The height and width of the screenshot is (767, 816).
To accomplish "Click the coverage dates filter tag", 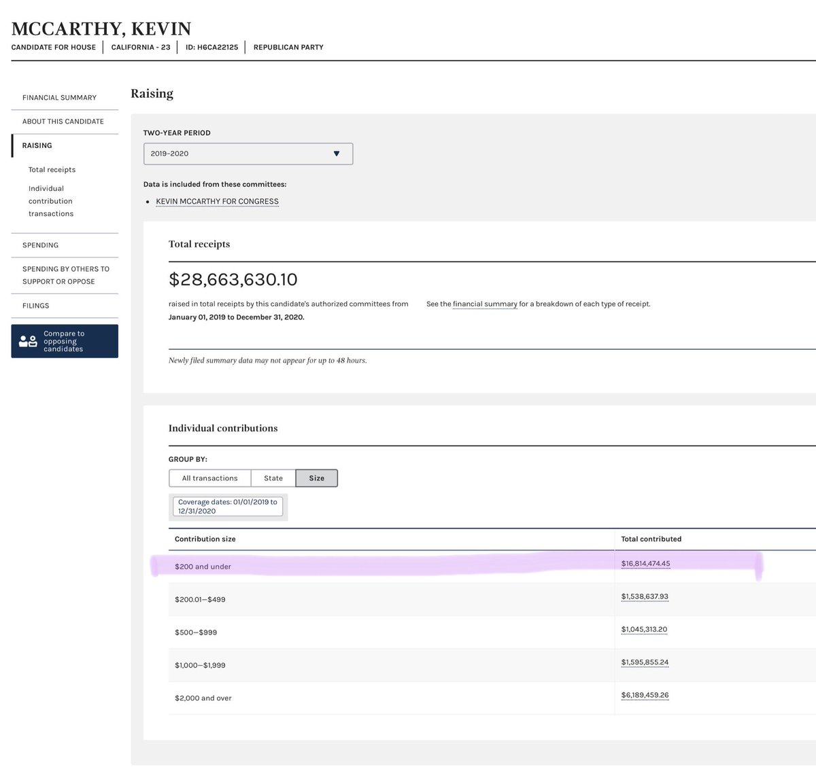I will click(228, 507).
